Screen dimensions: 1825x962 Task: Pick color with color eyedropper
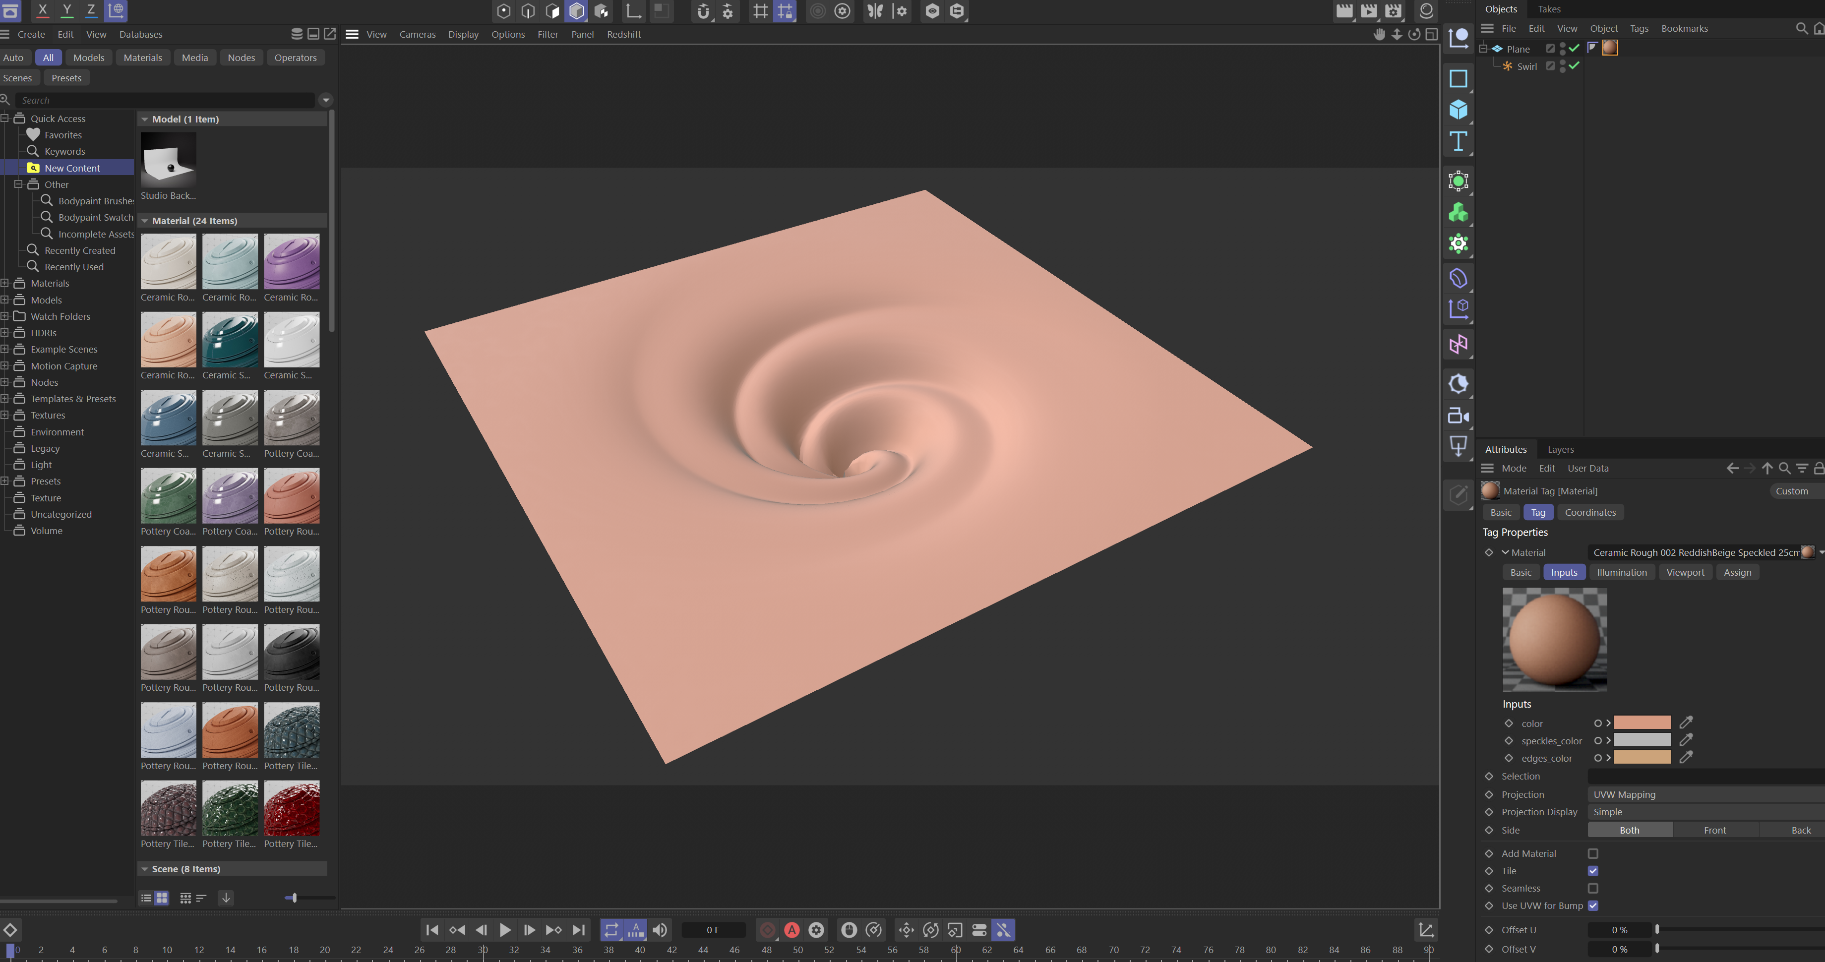[x=1686, y=722]
